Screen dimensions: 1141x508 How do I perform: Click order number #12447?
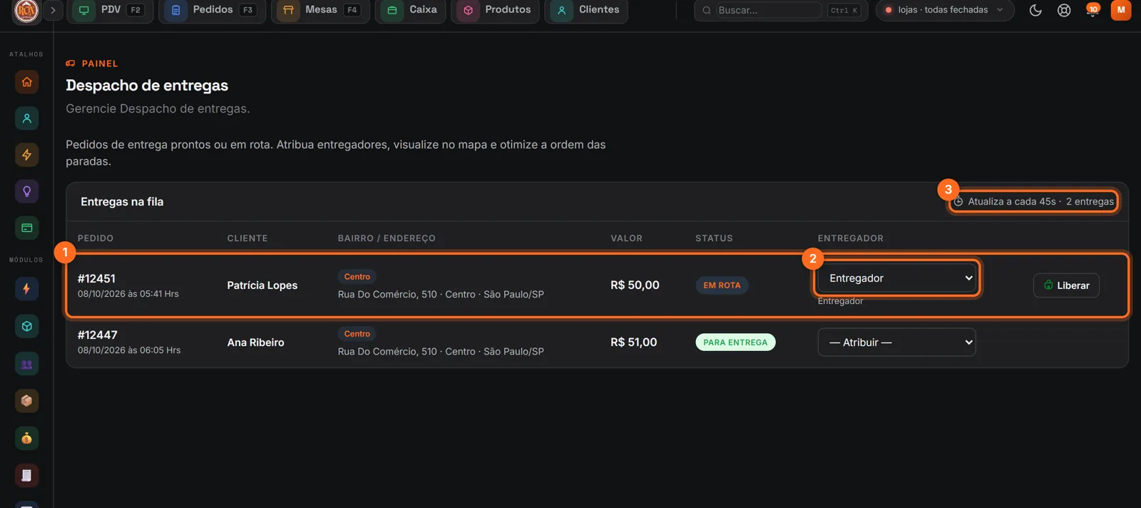tap(98, 335)
